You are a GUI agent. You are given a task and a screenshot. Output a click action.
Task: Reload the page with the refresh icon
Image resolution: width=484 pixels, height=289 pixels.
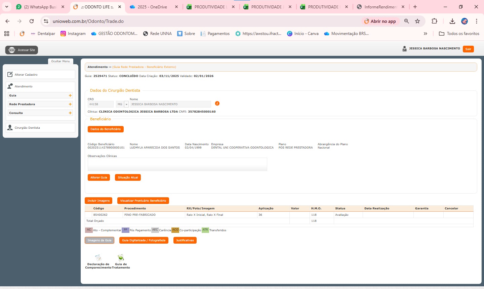tap(32, 21)
